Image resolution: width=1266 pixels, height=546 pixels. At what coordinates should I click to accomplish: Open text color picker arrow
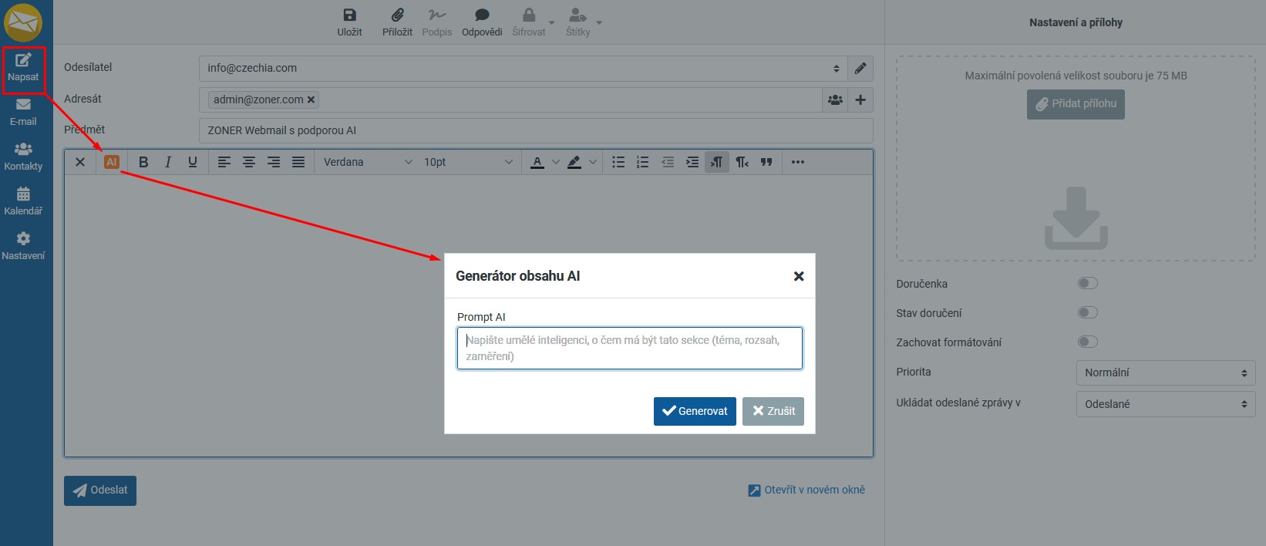(556, 162)
